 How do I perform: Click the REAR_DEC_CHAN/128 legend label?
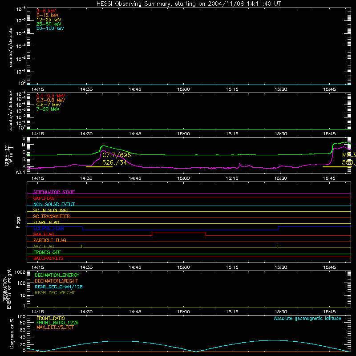pos(59,287)
